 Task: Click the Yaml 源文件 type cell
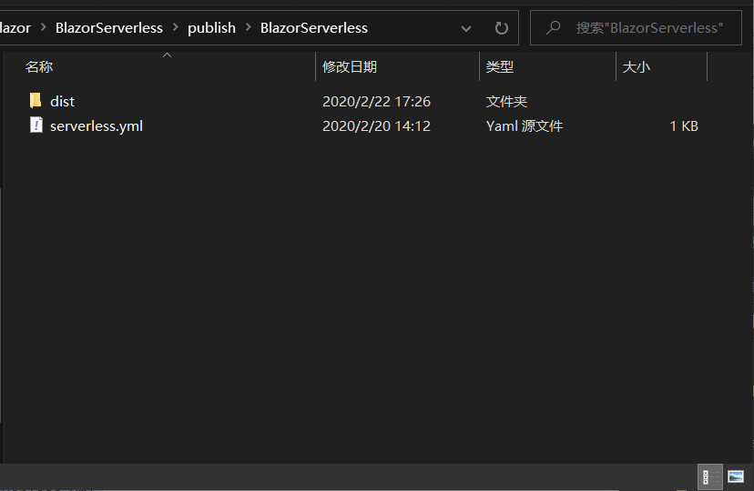(x=525, y=125)
